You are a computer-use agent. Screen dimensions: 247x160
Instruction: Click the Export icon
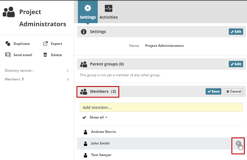coord(45,44)
